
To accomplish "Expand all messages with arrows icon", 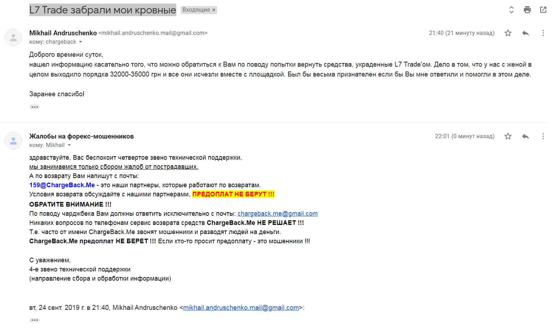I will 511,10.
